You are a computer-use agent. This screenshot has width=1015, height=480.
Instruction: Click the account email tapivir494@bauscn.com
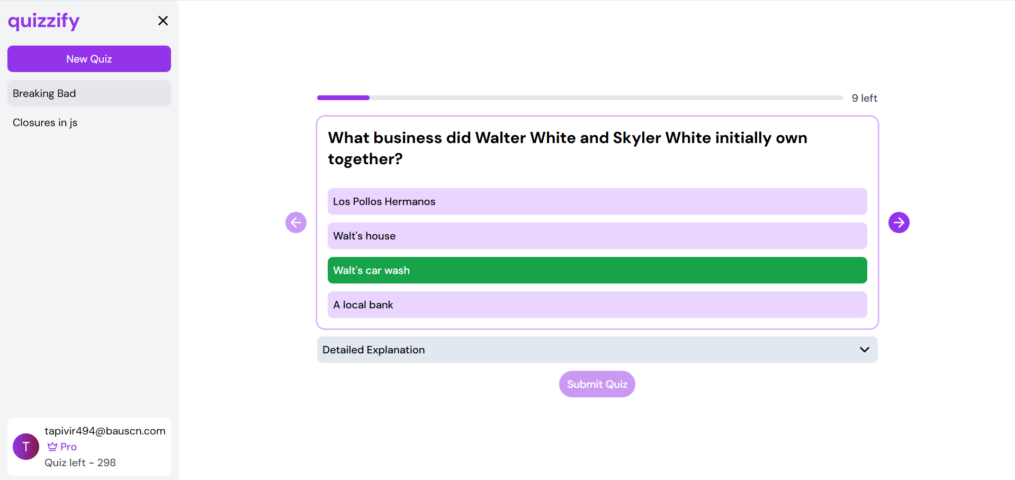[x=105, y=431]
